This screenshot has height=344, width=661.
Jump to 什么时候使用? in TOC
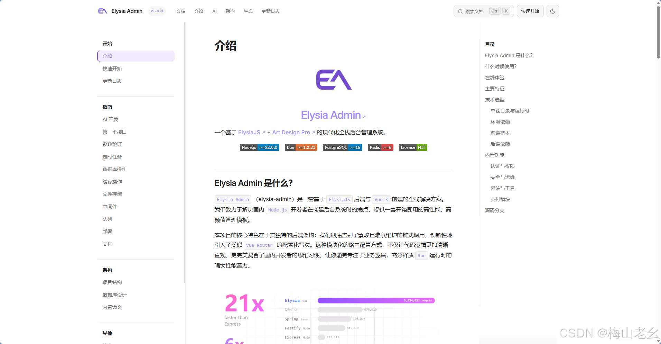click(501, 66)
